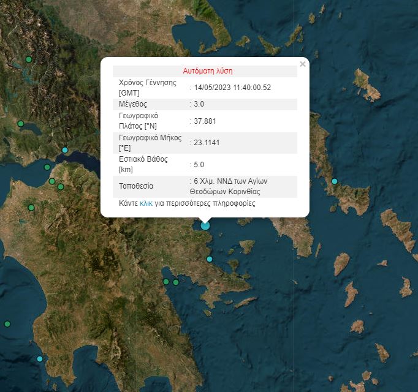418x392 pixels.
Task: Click the origin time 14/05/2023 11:40:00.52
Action: pyautogui.click(x=232, y=88)
